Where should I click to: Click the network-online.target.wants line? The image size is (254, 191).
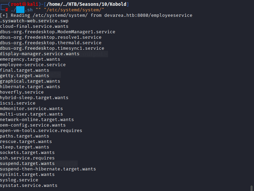(37, 119)
